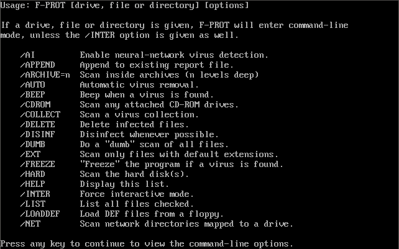The image size is (399, 249).
Task: Click the "Press any key to continue" prompt
Action: point(147,243)
